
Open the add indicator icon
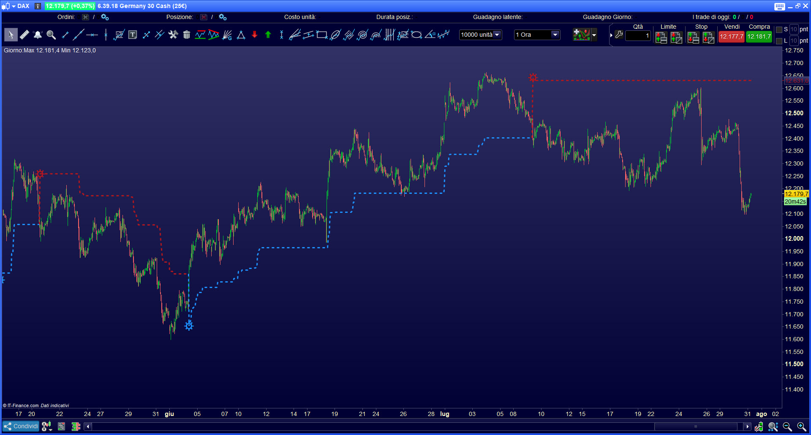click(581, 35)
